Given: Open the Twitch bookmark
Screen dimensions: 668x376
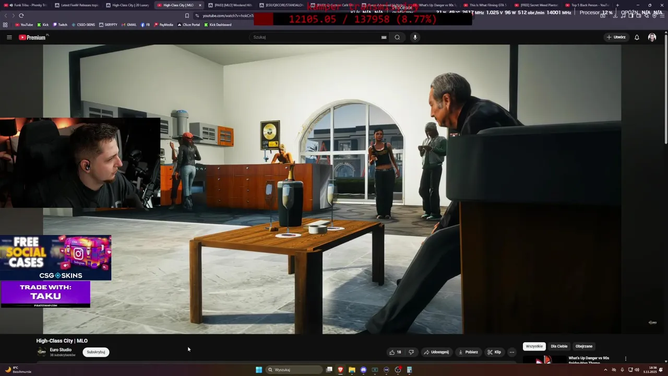Looking at the screenshot, I should (59, 25).
